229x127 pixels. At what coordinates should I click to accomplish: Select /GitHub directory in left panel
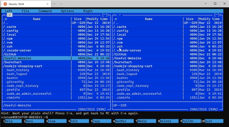[x=11, y=54]
